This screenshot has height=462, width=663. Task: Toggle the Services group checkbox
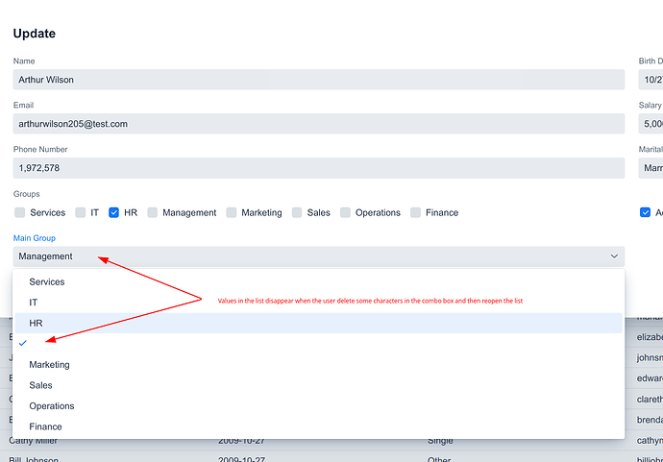pyautogui.click(x=19, y=212)
